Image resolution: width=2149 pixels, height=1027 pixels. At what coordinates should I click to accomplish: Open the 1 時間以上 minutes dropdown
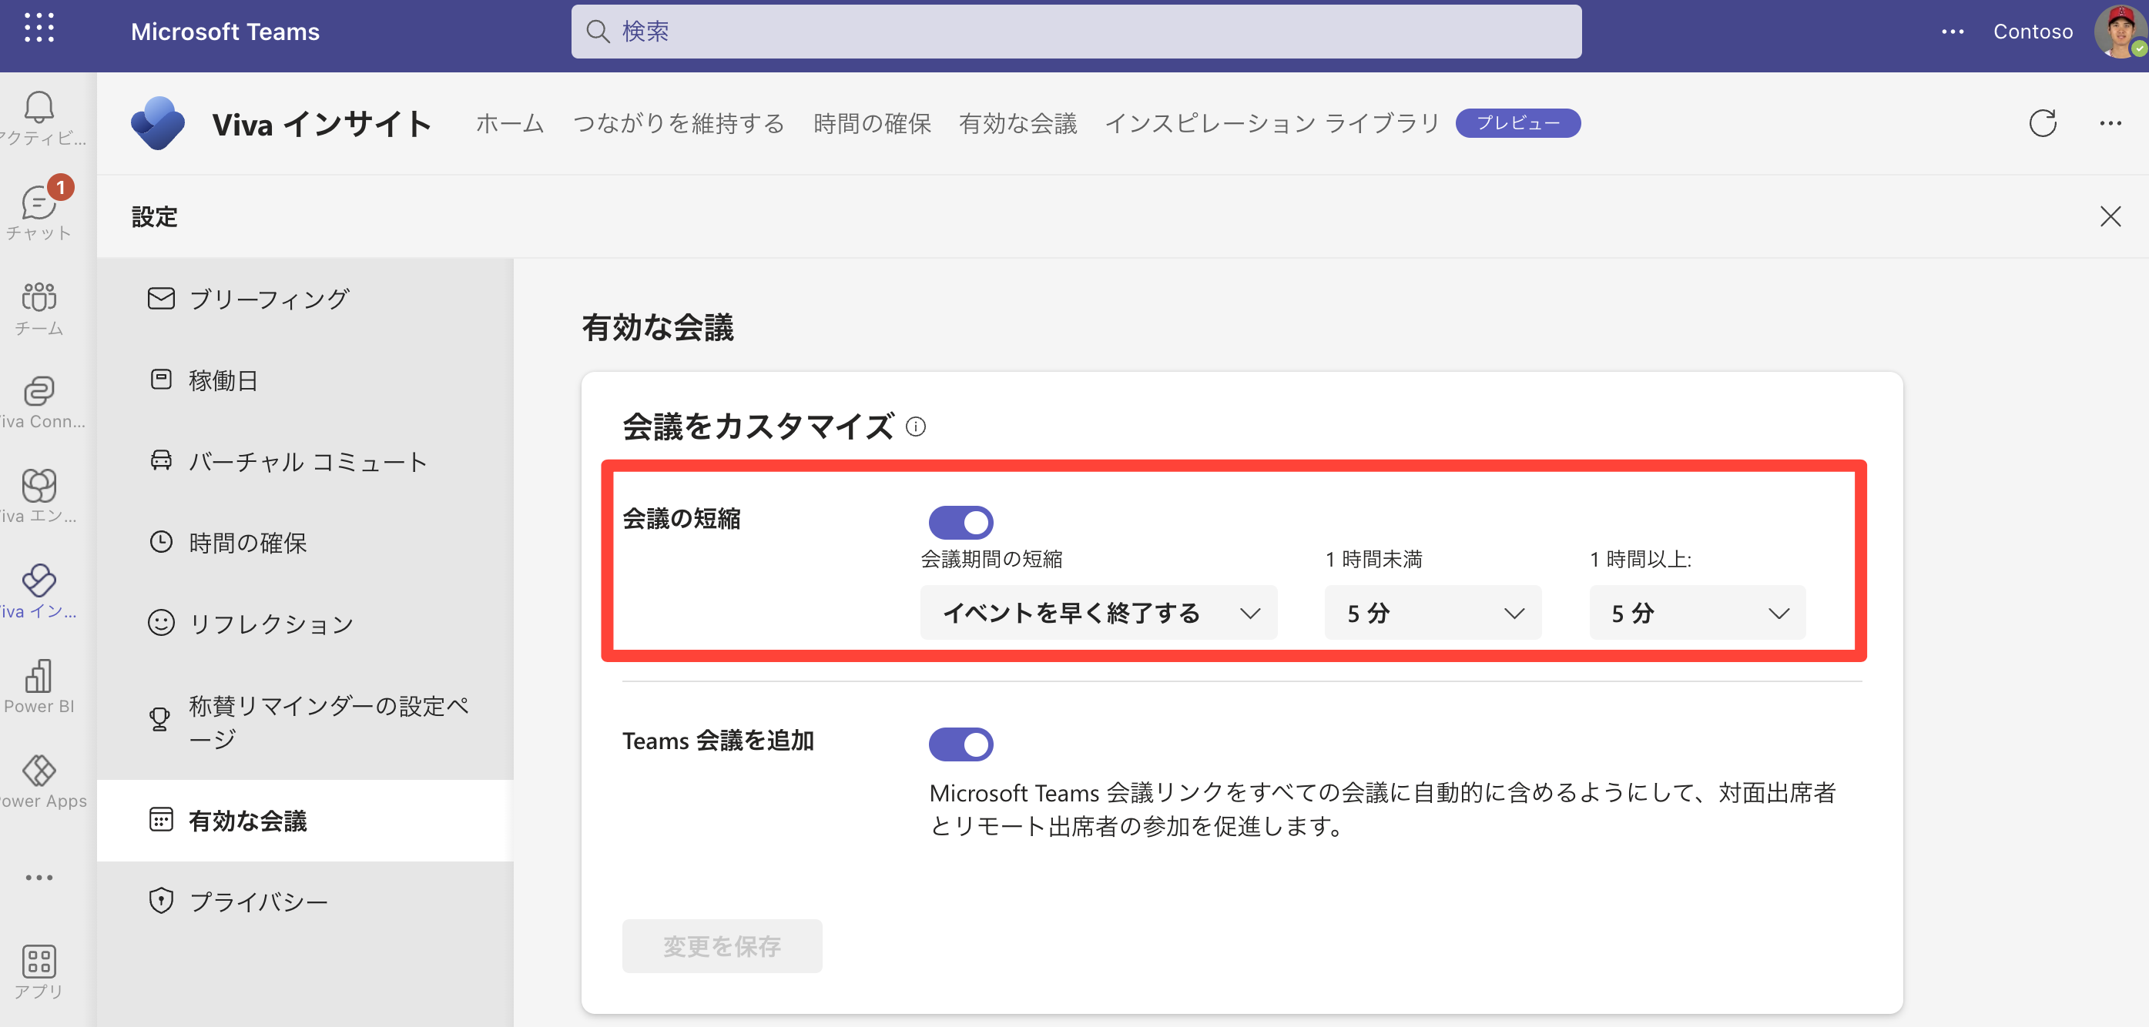point(1697,614)
